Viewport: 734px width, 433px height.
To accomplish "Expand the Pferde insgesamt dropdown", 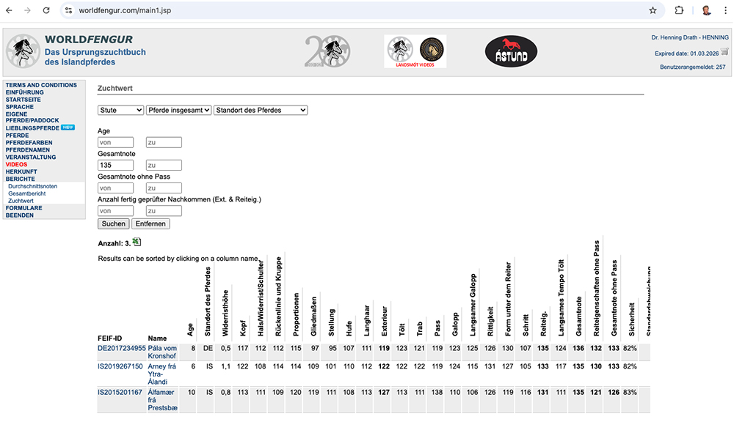I will click(178, 110).
